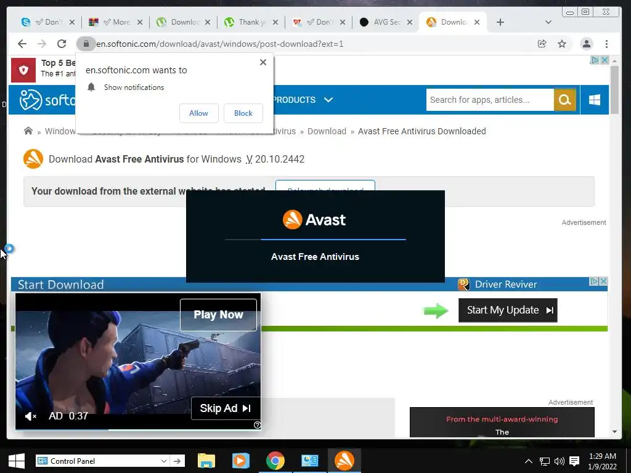This screenshot has height=473, width=631.
Task: Open network status tray icon
Action: (x=545, y=461)
